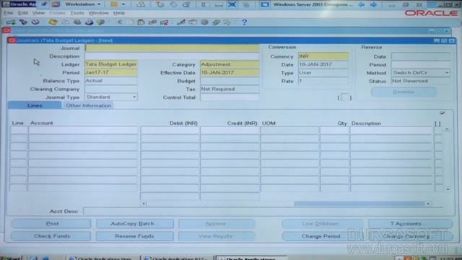Image resolution: width=462 pixels, height=260 pixels.
Task: Click the Switch Responsibility toolbar icon
Action: (x=77, y=22)
